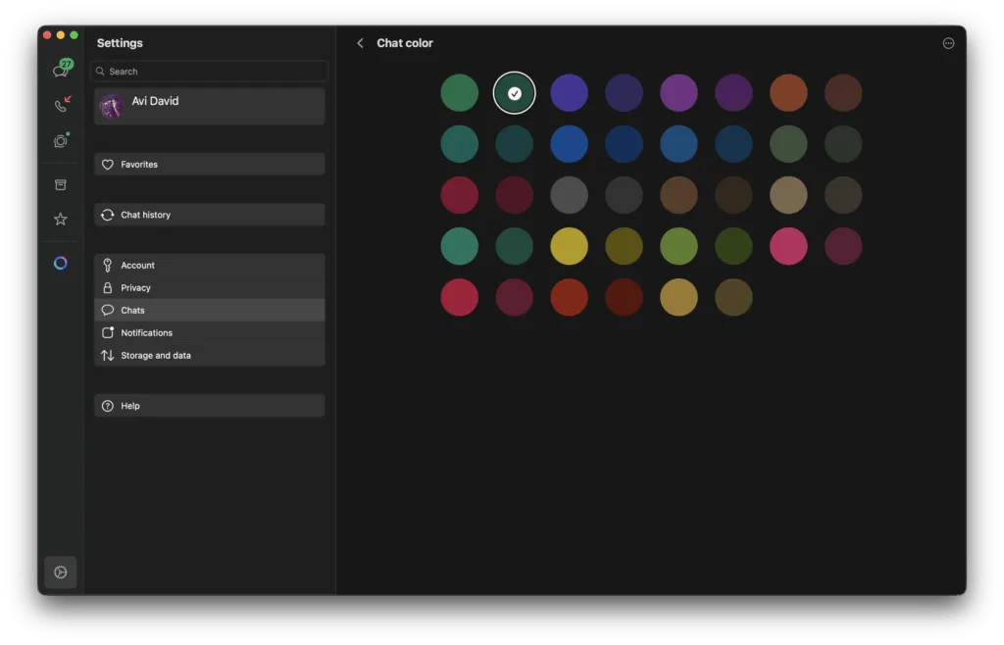Open the Archived chats box icon
Image resolution: width=1004 pixels, height=645 pixels.
60,185
